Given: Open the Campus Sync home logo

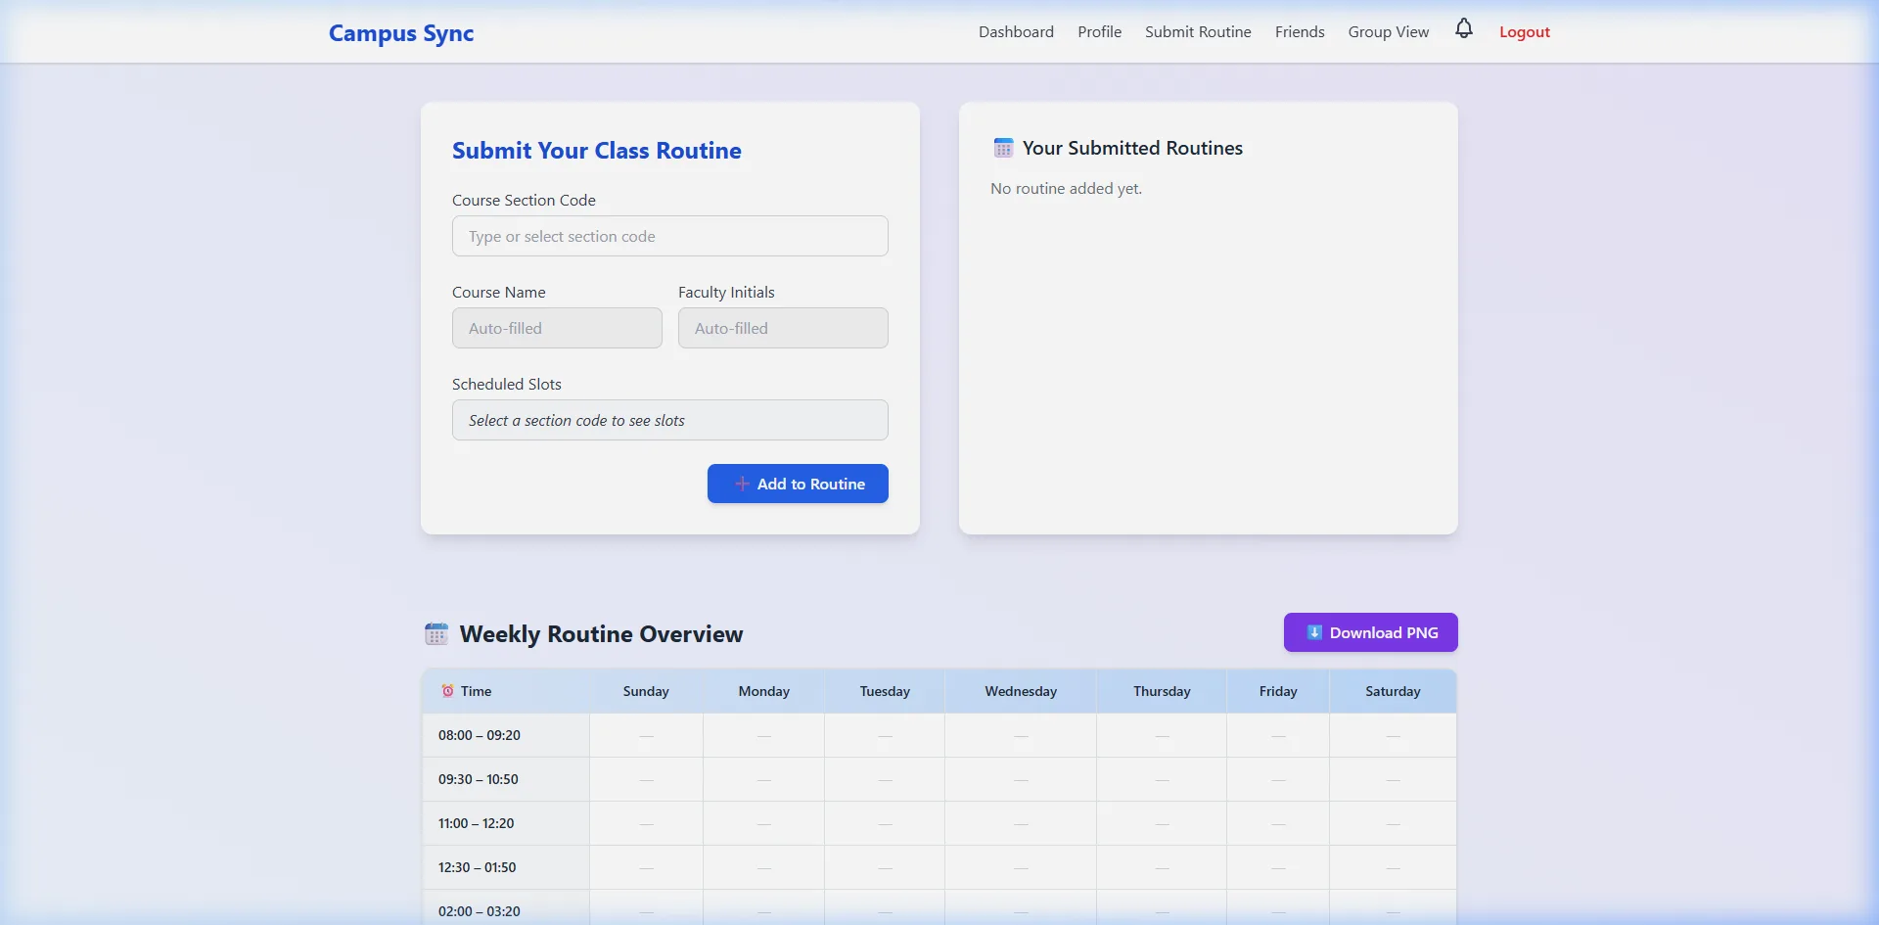Looking at the screenshot, I should pos(401,33).
